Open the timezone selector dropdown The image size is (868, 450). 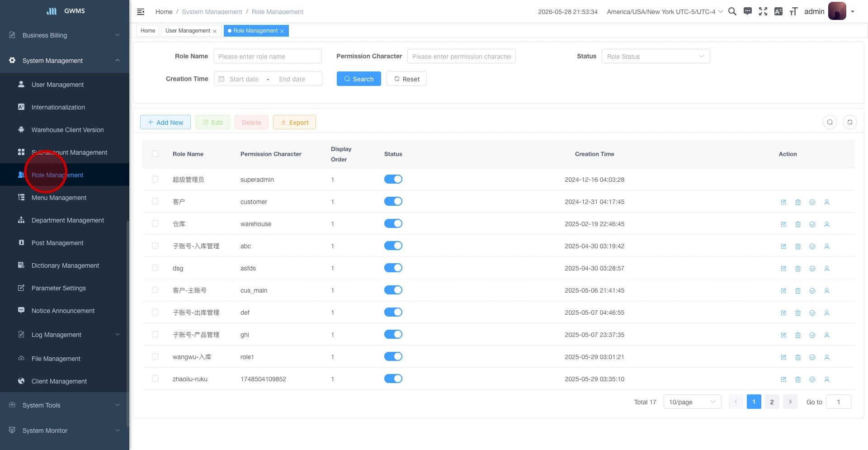pyautogui.click(x=665, y=12)
